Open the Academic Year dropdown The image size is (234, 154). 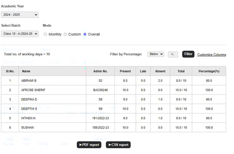20,15
